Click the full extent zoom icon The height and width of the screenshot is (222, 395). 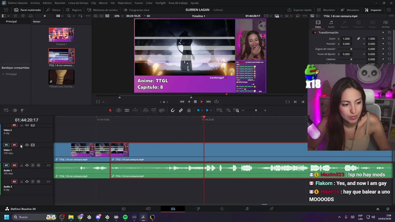219,110
